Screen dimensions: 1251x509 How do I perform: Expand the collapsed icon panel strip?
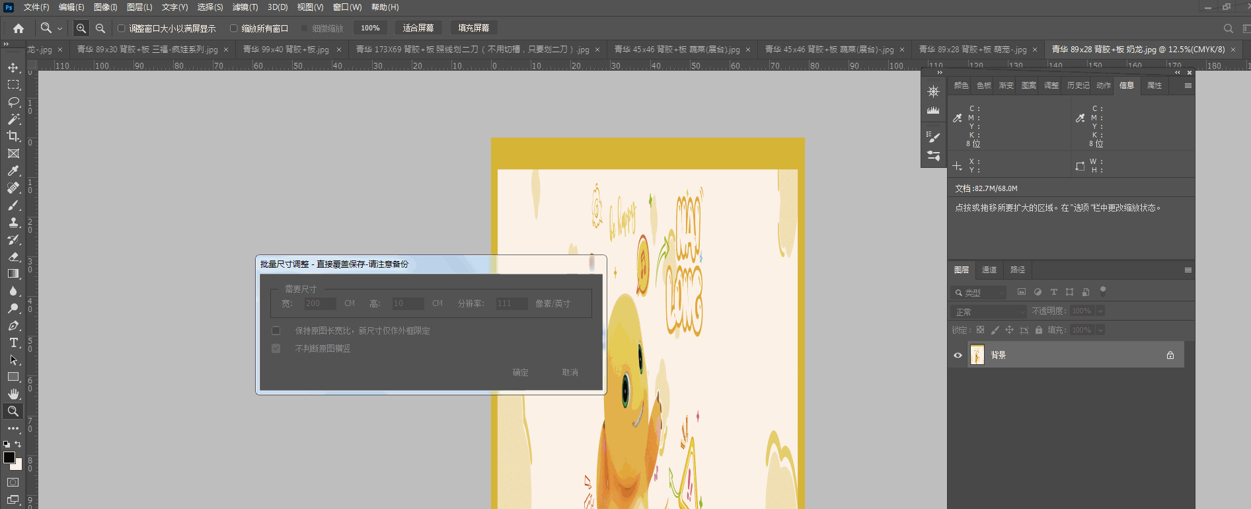tap(940, 73)
